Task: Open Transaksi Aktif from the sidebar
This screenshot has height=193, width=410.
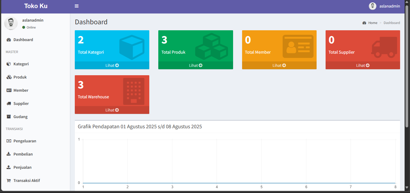Action: (x=26, y=181)
